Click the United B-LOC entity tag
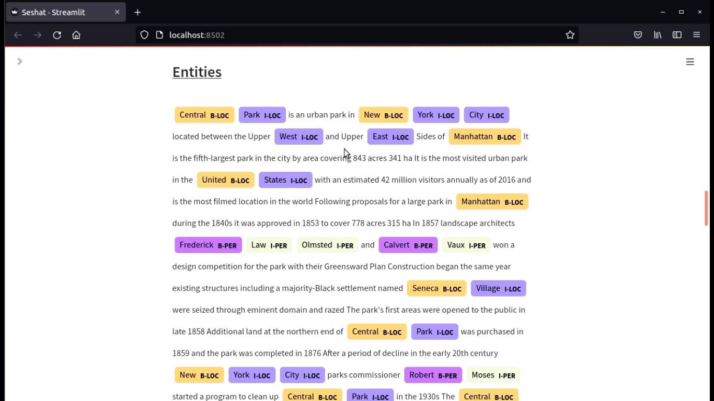This screenshot has width=714, height=401. click(x=226, y=180)
